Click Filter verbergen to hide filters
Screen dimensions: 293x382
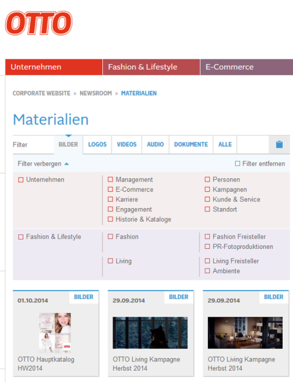point(39,164)
